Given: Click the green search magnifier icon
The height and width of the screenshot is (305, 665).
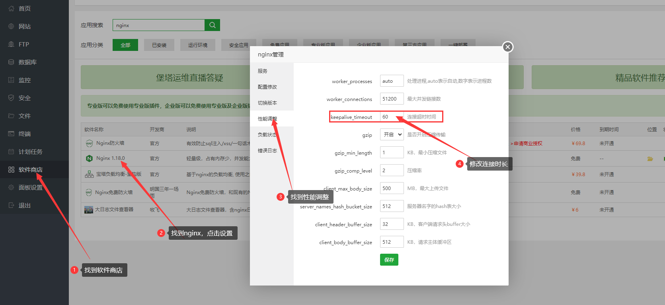Looking at the screenshot, I should coord(212,25).
